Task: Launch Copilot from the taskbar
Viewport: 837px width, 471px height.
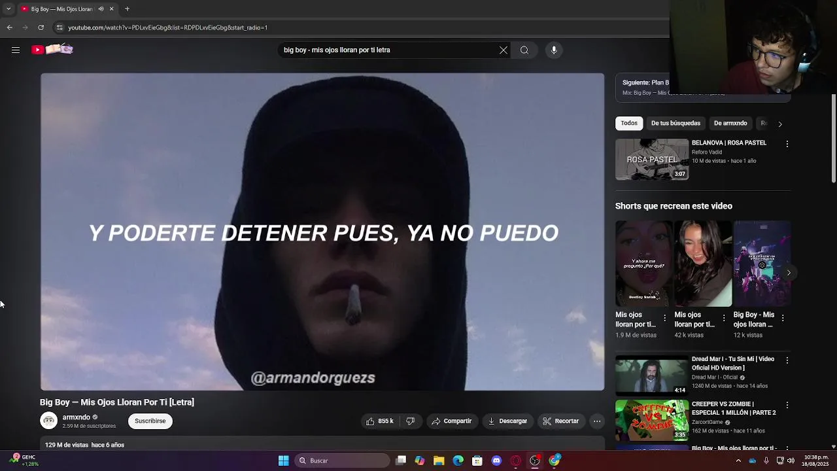Action: point(420,461)
